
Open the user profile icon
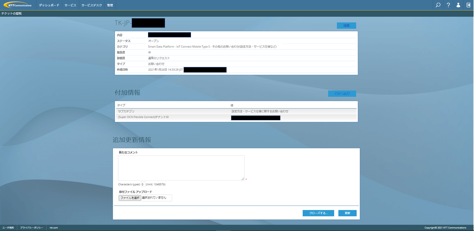point(458,5)
